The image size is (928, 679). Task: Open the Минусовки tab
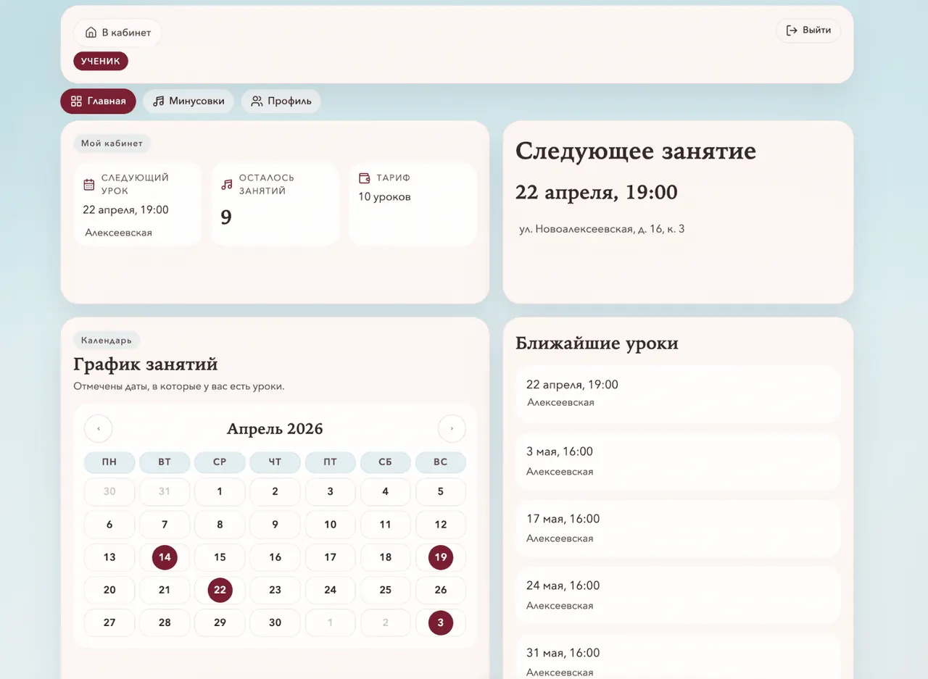(x=188, y=101)
